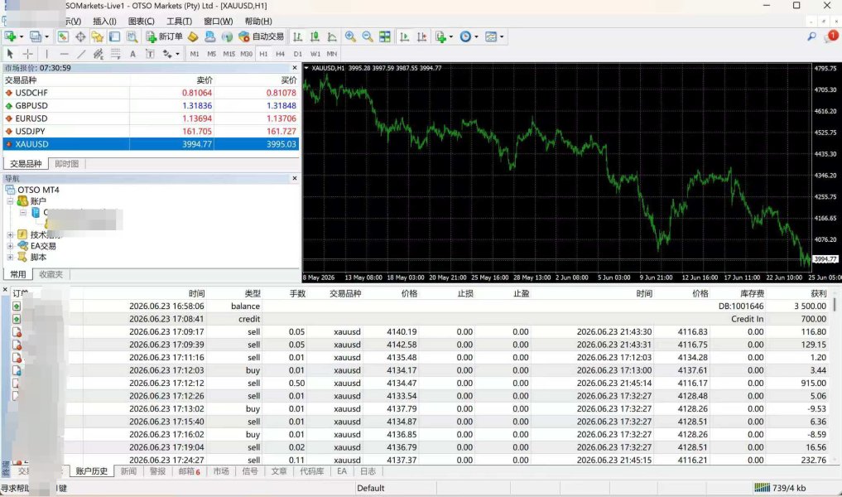The height and width of the screenshot is (497, 842).
Task: Zoom in the chart
Action: pyautogui.click(x=350, y=36)
